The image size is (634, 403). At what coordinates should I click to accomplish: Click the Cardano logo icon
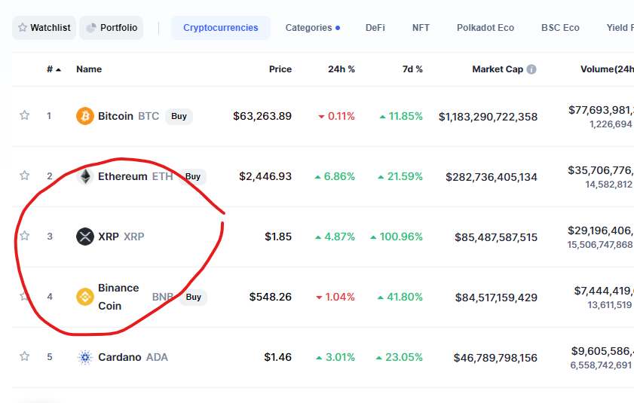click(x=85, y=357)
